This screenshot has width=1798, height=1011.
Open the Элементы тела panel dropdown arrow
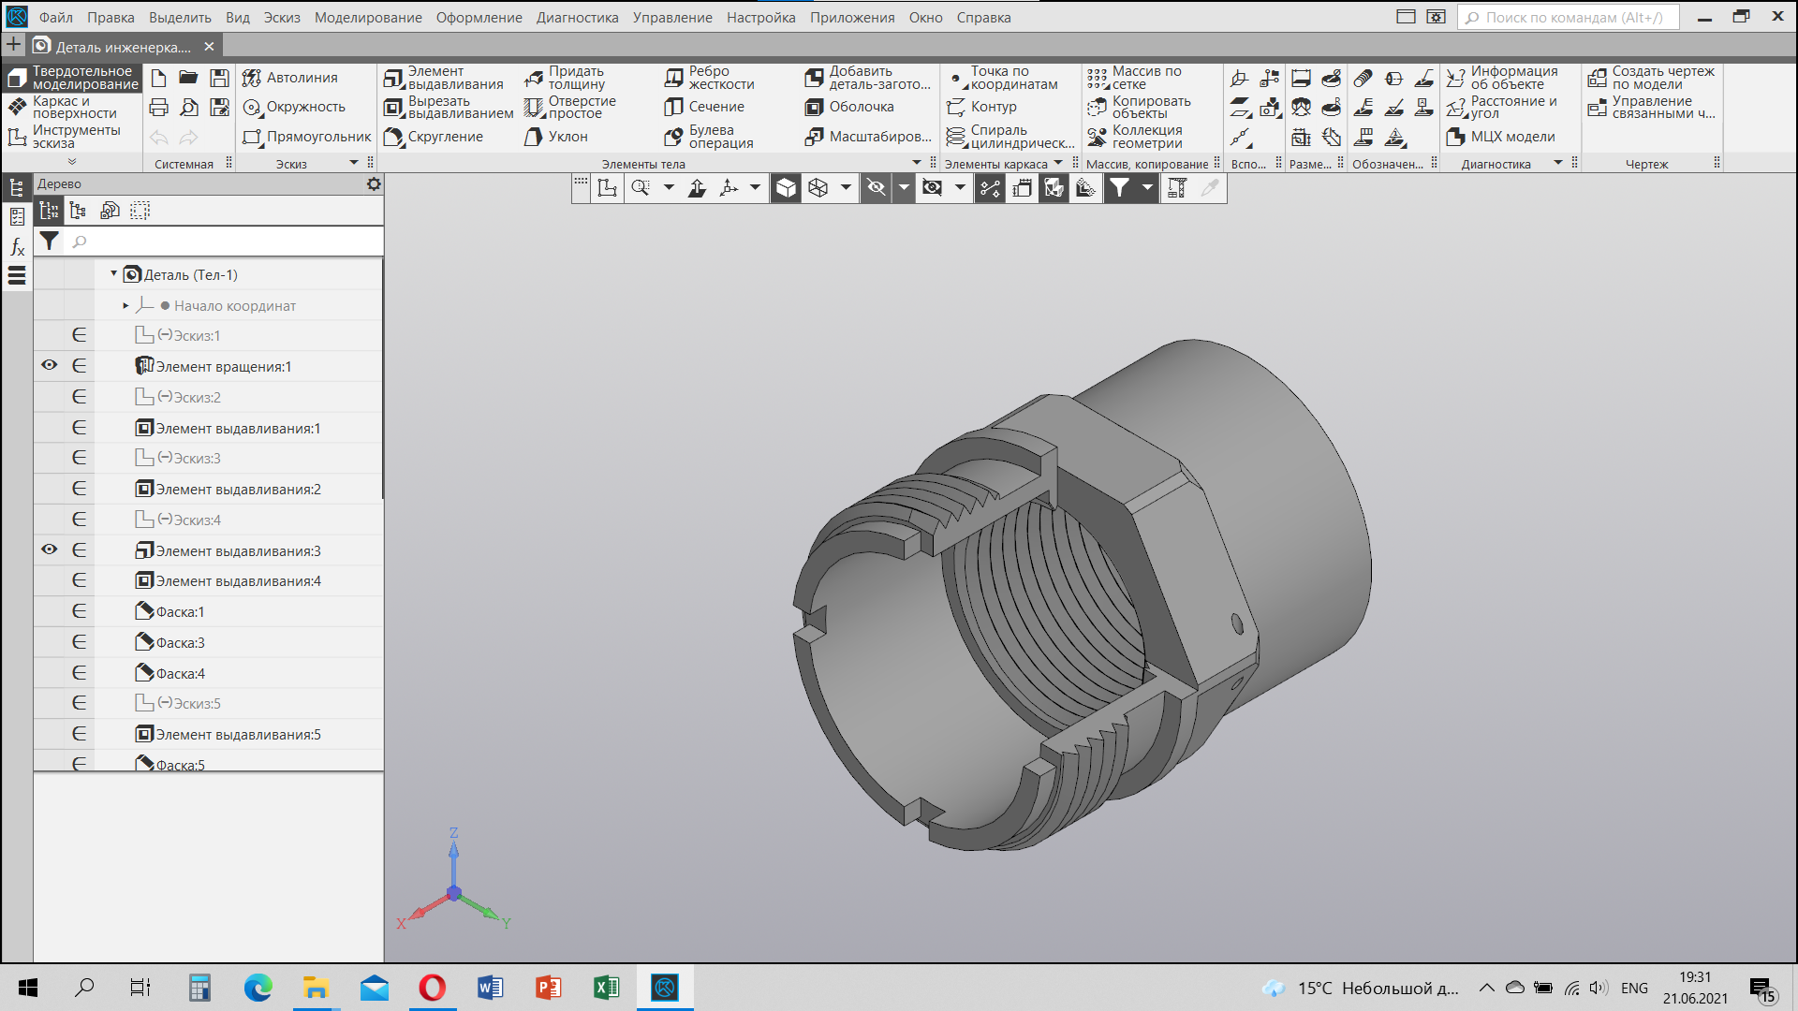pyautogui.click(x=917, y=163)
